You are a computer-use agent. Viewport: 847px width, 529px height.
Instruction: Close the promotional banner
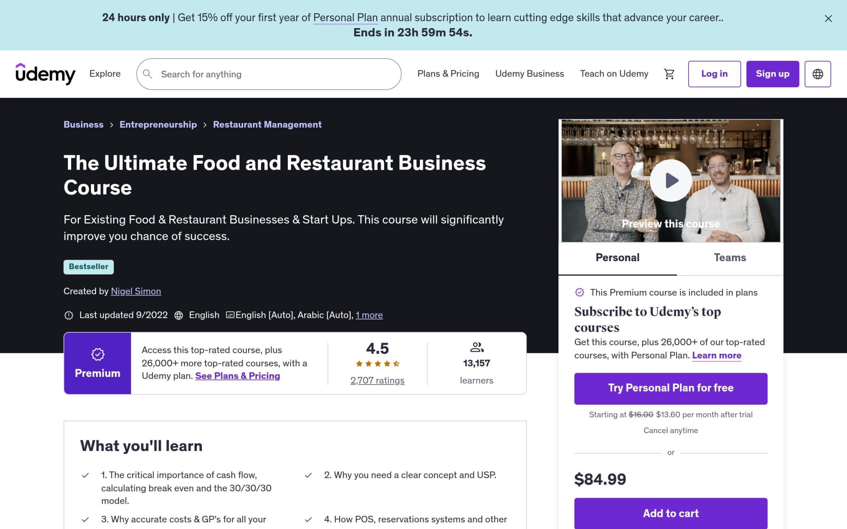828,19
